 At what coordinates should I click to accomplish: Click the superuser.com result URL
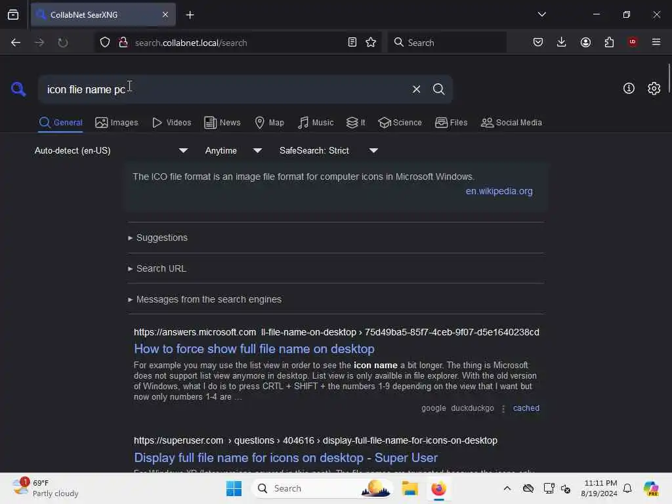pyautogui.click(x=316, y=440)
